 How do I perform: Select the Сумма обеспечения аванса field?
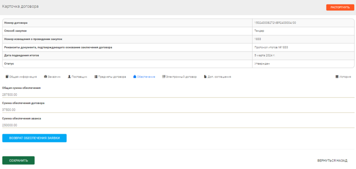(178, 125)
